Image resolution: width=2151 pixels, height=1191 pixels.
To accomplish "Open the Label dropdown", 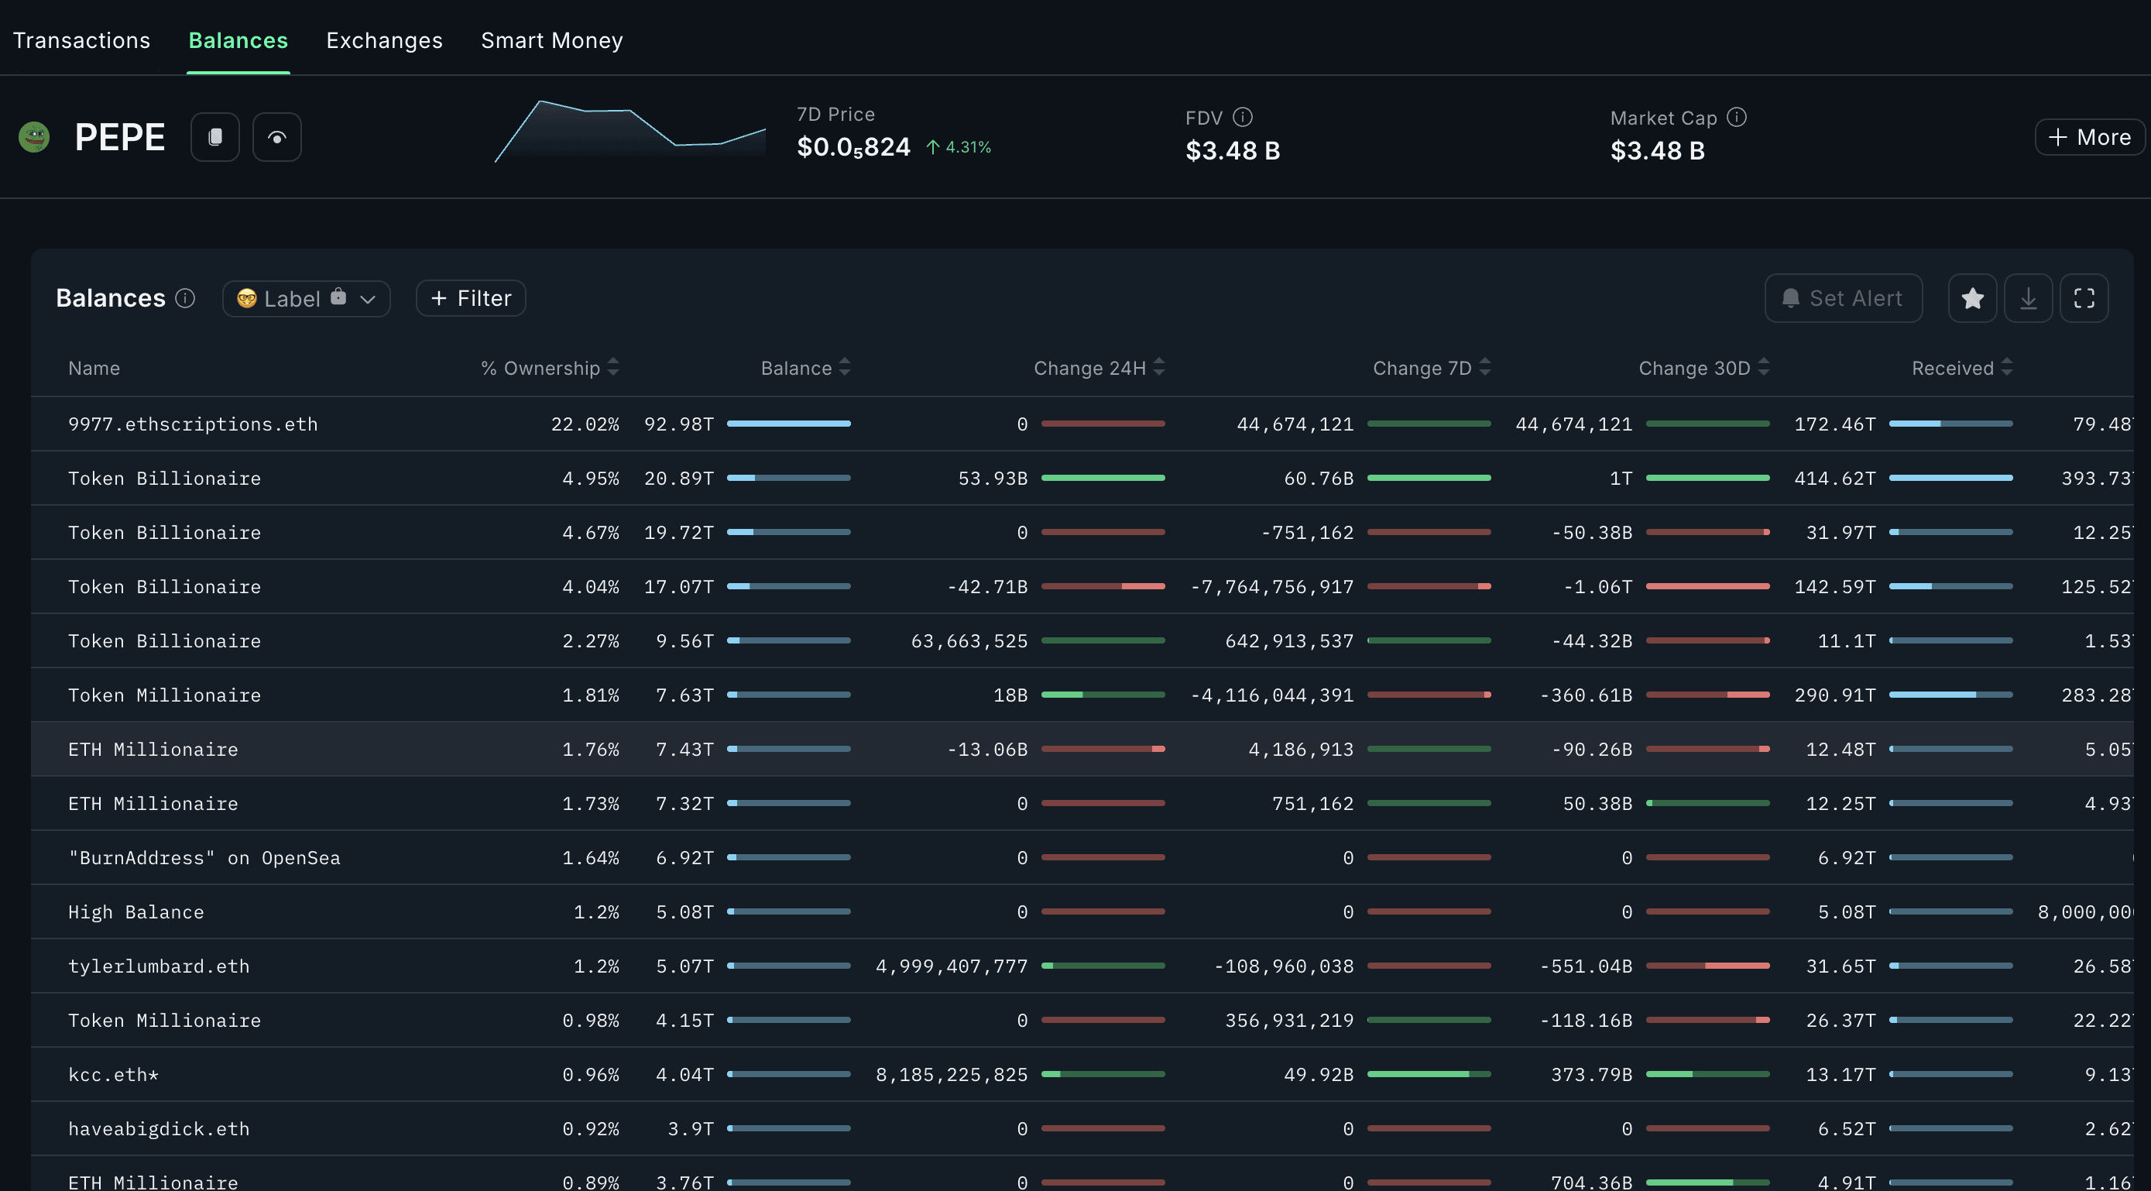I will tap(306, 298).
